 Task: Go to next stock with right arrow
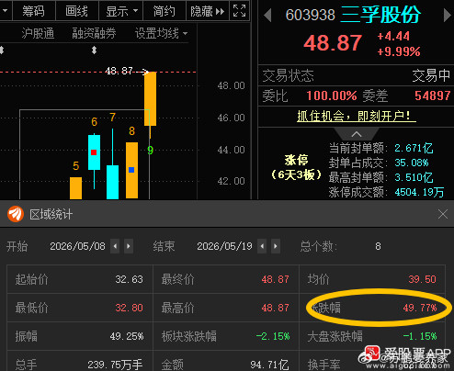448,15
